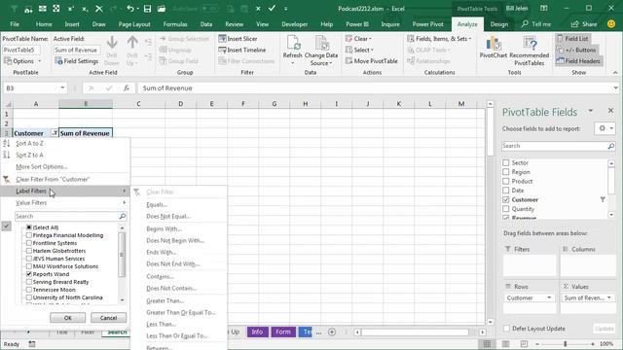The image size is (623, 350).
Task: Open the Customer row field dropdown
Action: click(549, 297)
